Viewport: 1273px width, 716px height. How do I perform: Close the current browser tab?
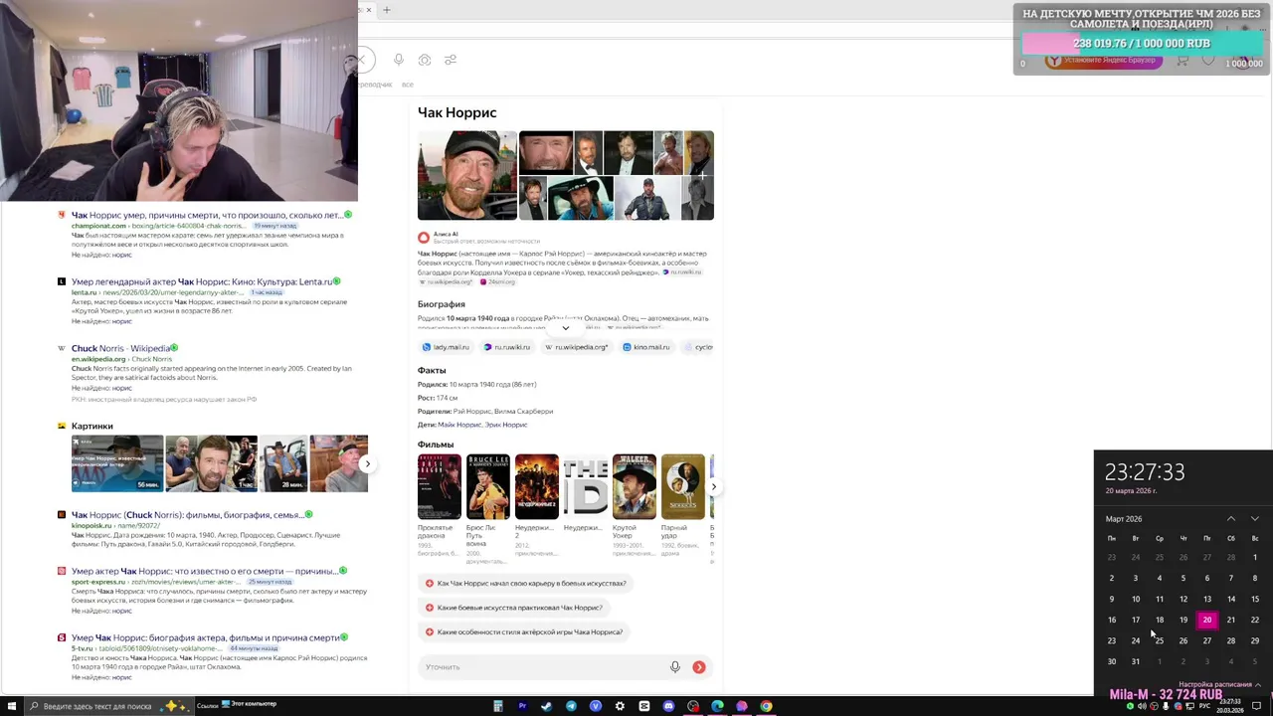(x=368, y=10)
